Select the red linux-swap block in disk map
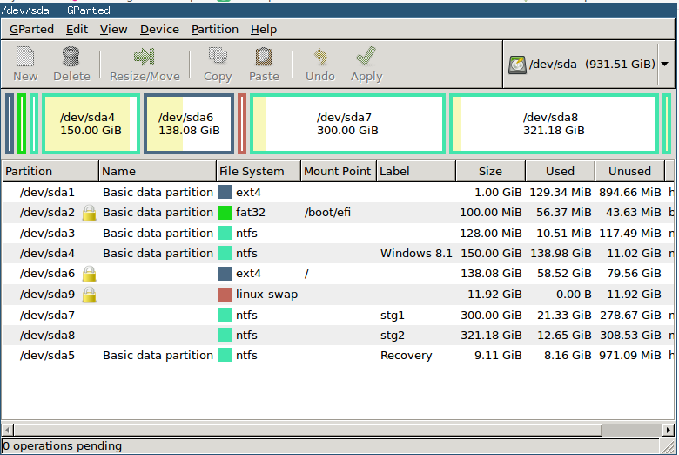Image resolution: width=679 pixels, height=455 pixels. 242,124
